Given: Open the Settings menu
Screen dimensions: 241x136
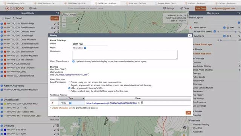Looking at the screenshot, I should click(169, 8).
